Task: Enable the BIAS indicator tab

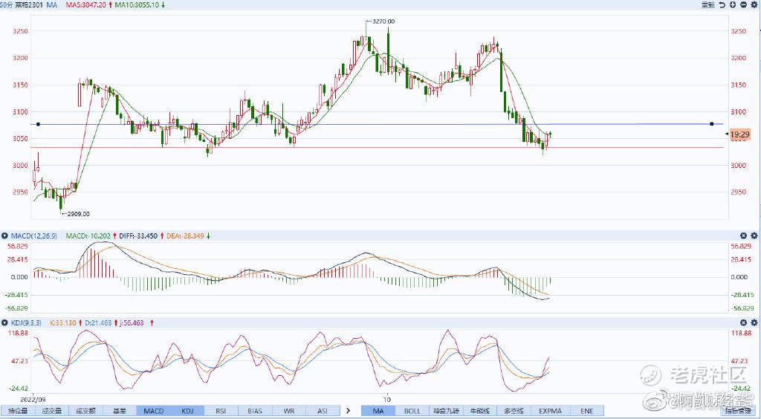Action: 256,411
